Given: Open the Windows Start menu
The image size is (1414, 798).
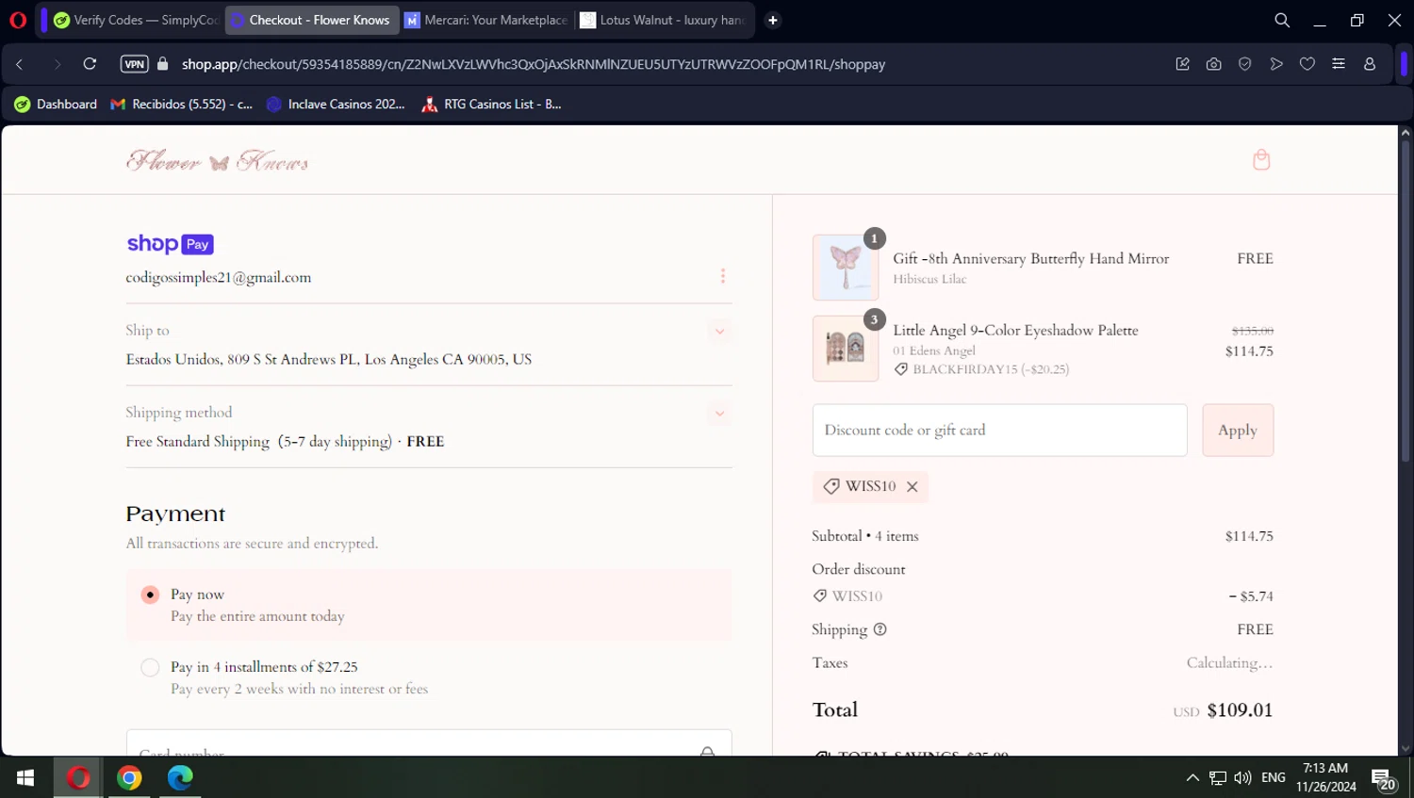Looking at the screenshot, I should point(25,777).
